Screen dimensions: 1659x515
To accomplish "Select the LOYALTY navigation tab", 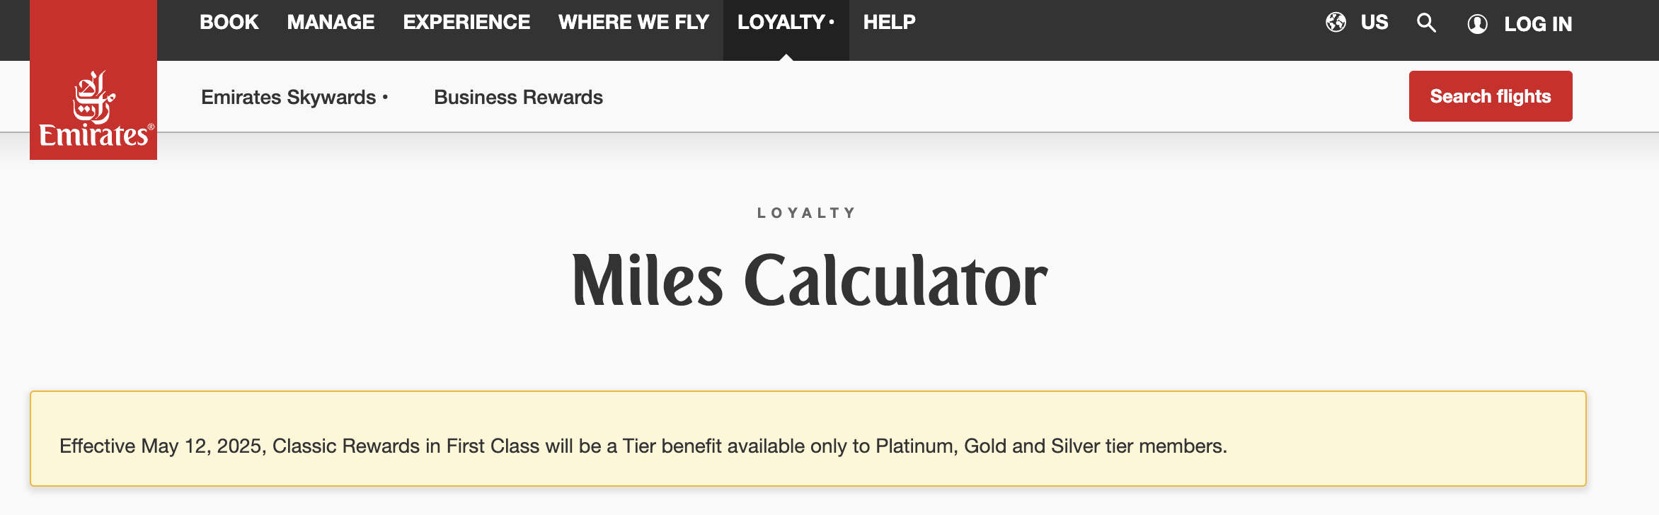I will (781, 23).
